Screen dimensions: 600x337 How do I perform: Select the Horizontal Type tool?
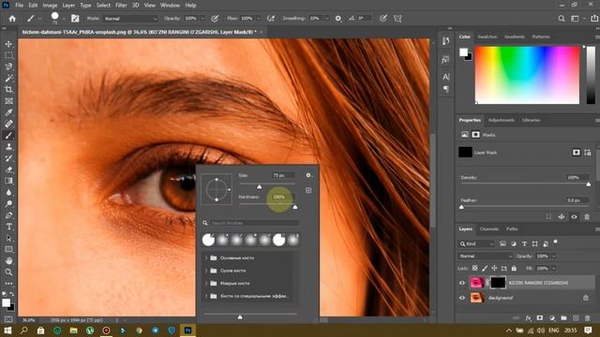pyautogui.click(x=8, y=227)
